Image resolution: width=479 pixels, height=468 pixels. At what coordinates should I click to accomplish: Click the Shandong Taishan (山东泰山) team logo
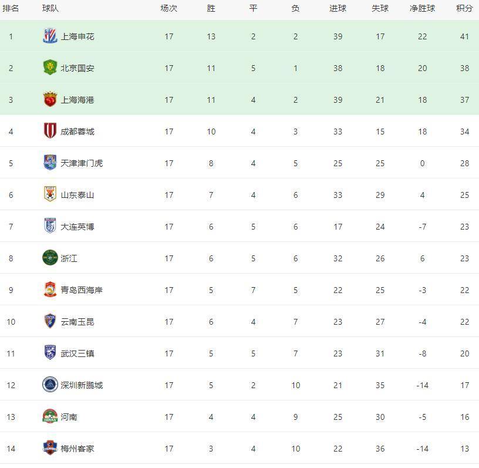coord(50,195)
